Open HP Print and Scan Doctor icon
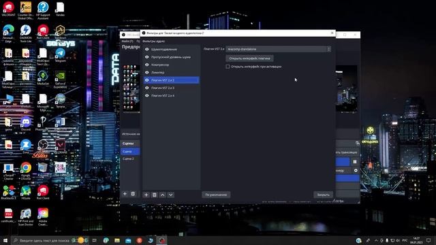The width and height of the screenshot is (436, 245). 26,217
